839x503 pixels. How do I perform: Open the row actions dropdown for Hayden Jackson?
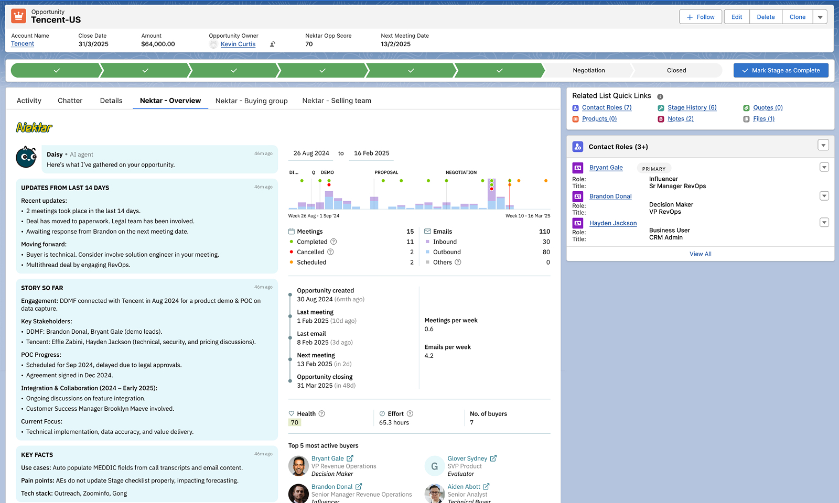[824, 223]
